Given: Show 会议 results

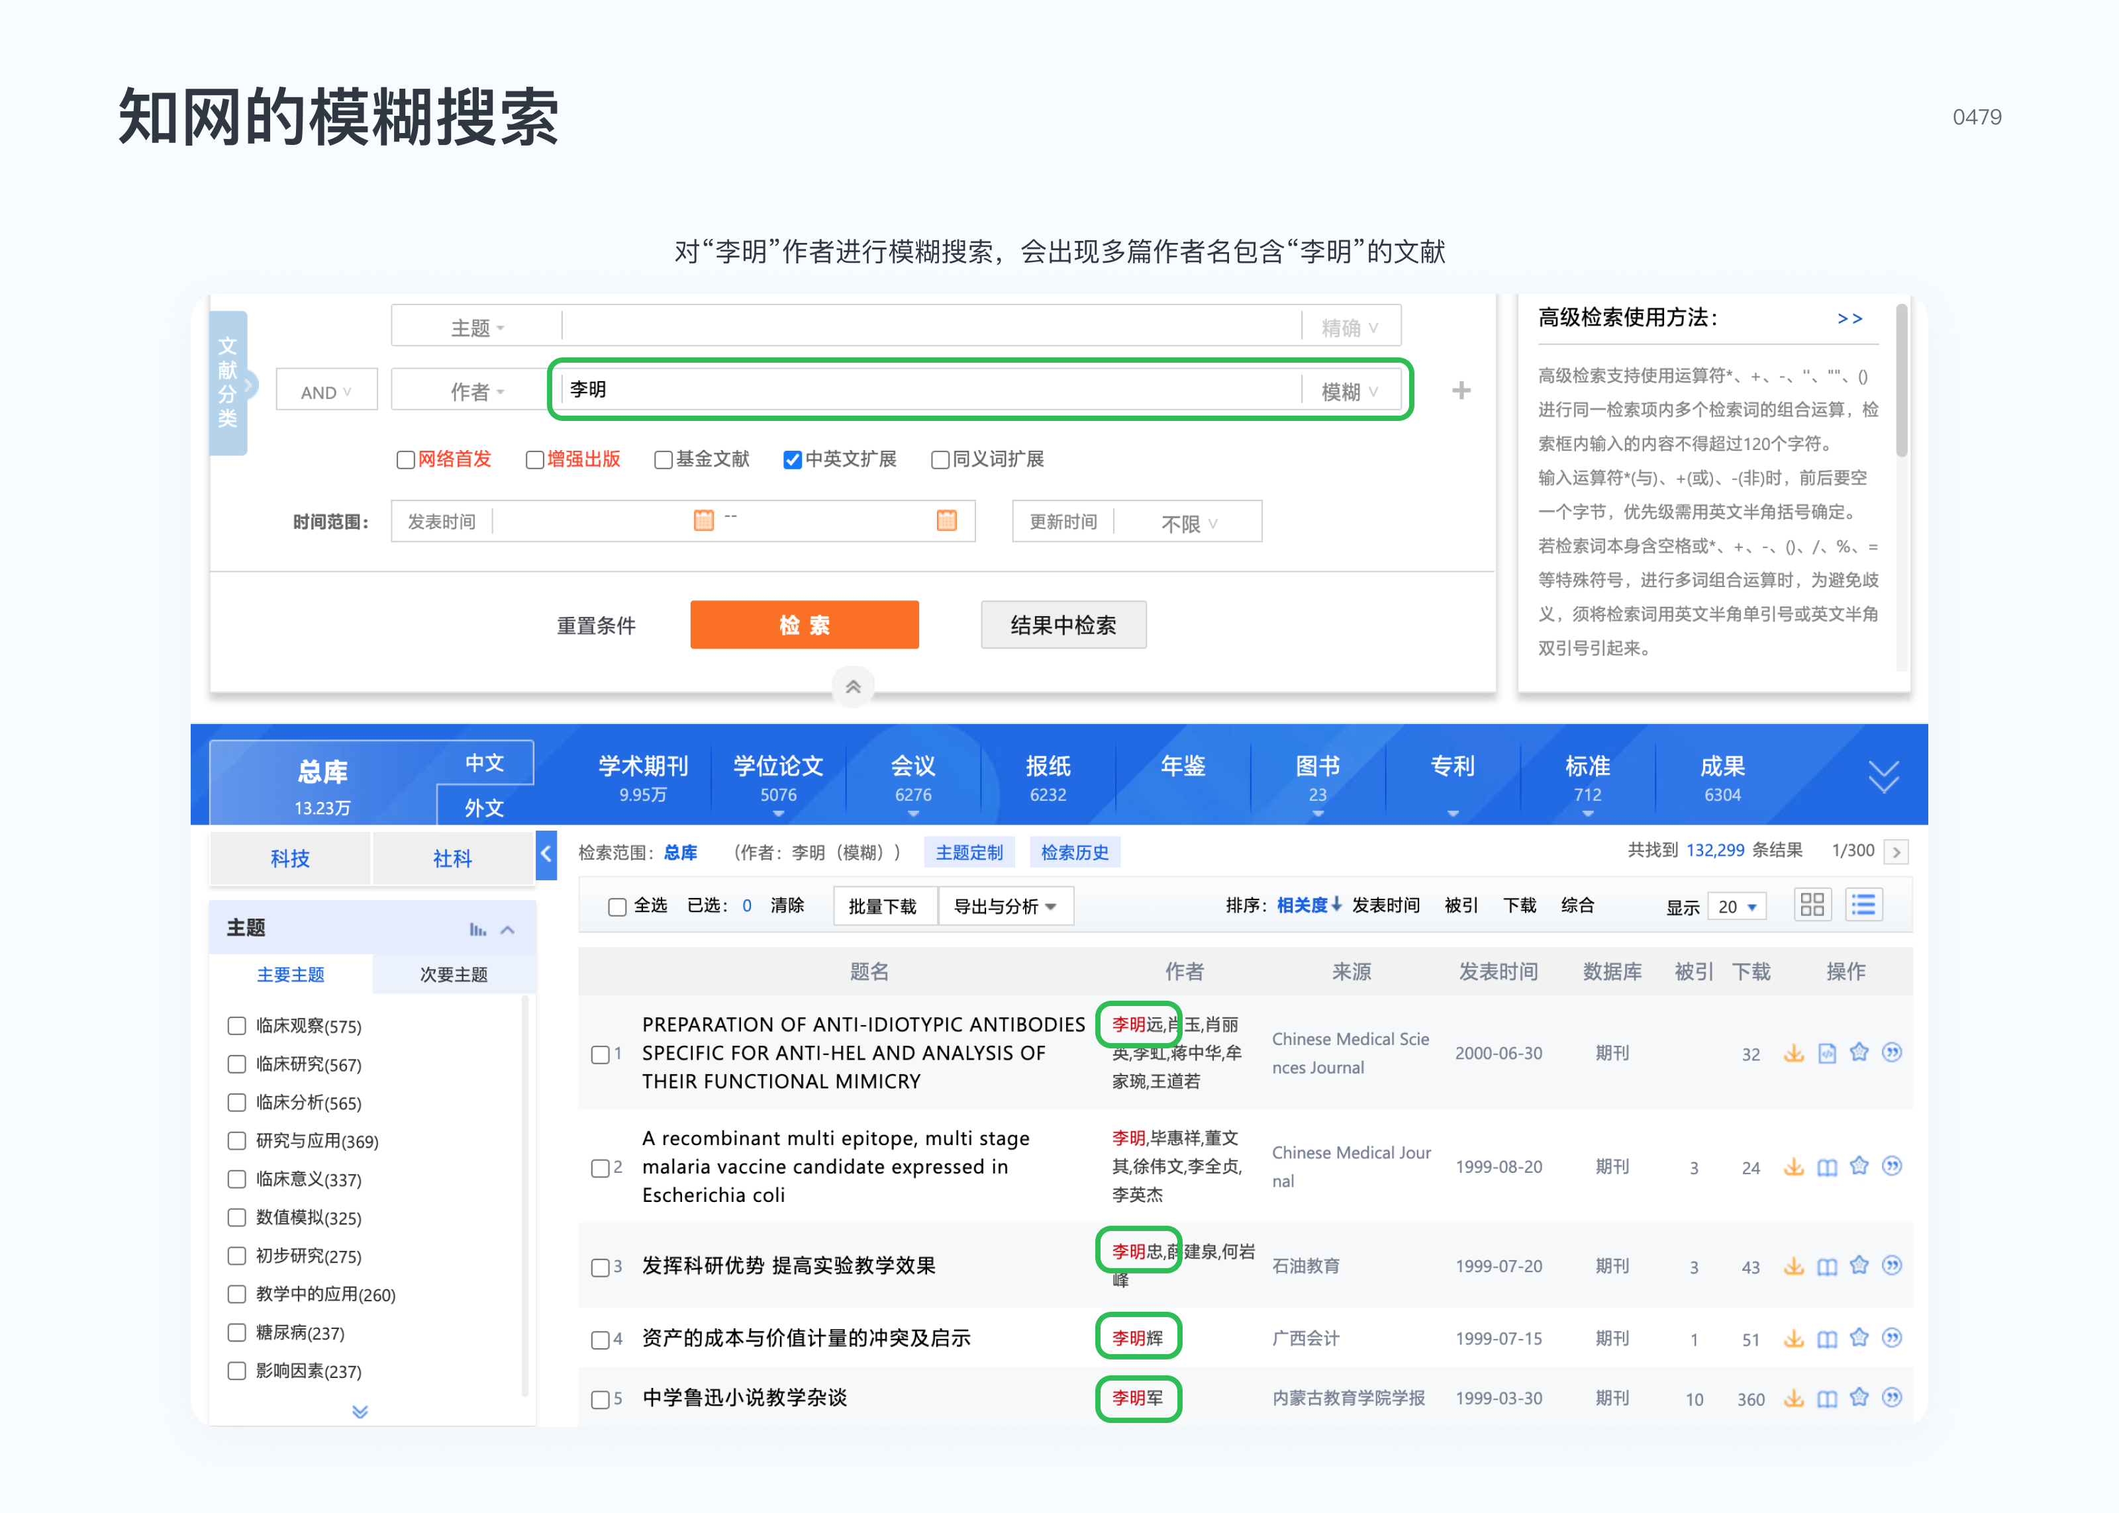Looking at the screenshot, I should 913,778.
